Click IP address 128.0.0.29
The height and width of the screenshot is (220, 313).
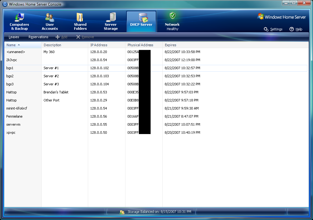point(99,100)
